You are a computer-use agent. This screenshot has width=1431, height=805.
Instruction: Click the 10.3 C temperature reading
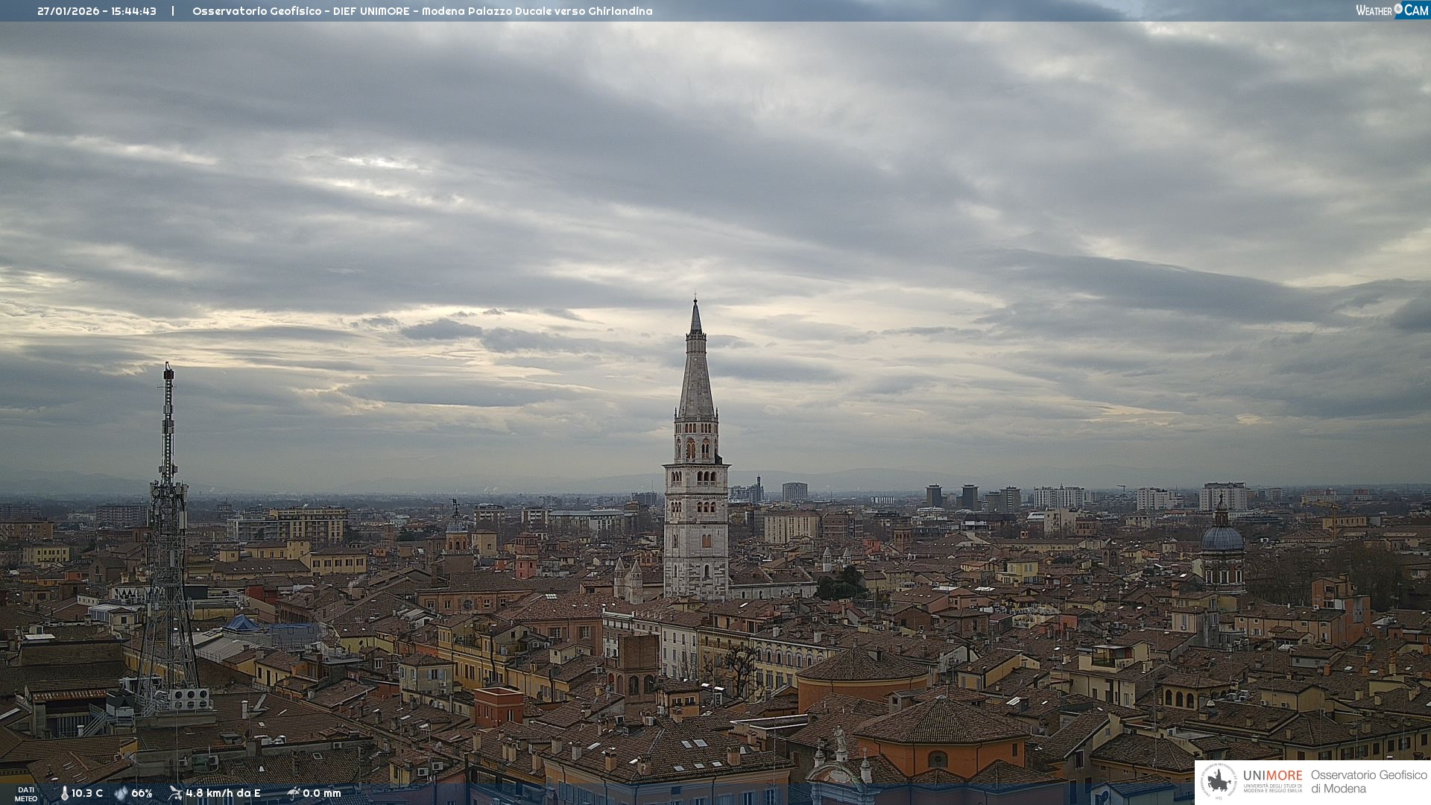pos(87,793)
